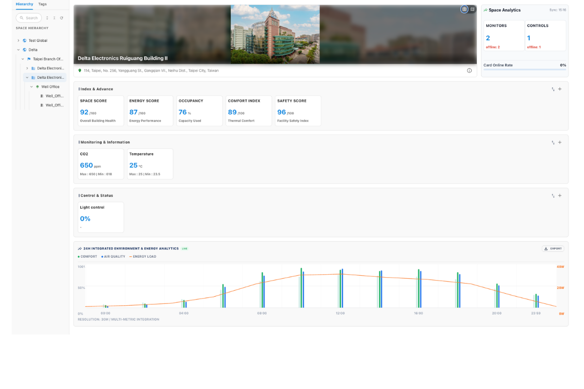Click the 'Sync: 15:16' timestamp

coord(558,10)
